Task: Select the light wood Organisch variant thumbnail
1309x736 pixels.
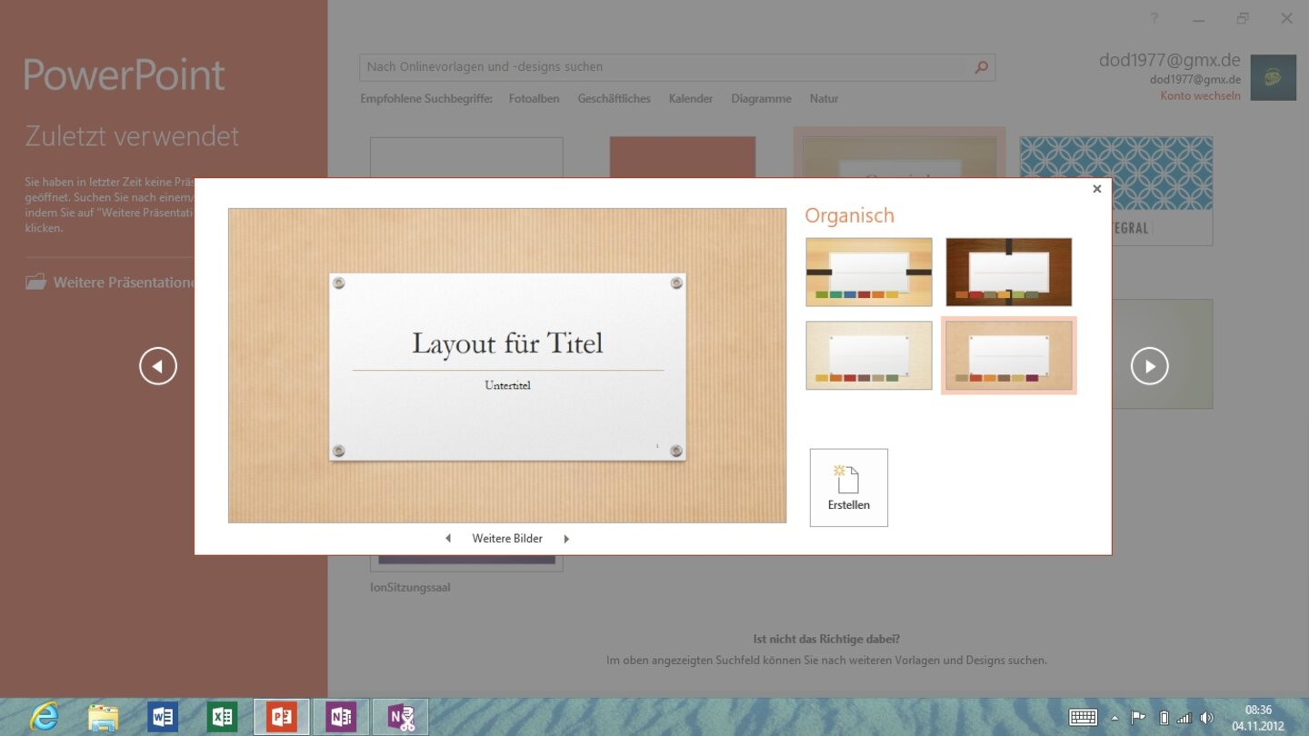Action: [x=869, y=272]
